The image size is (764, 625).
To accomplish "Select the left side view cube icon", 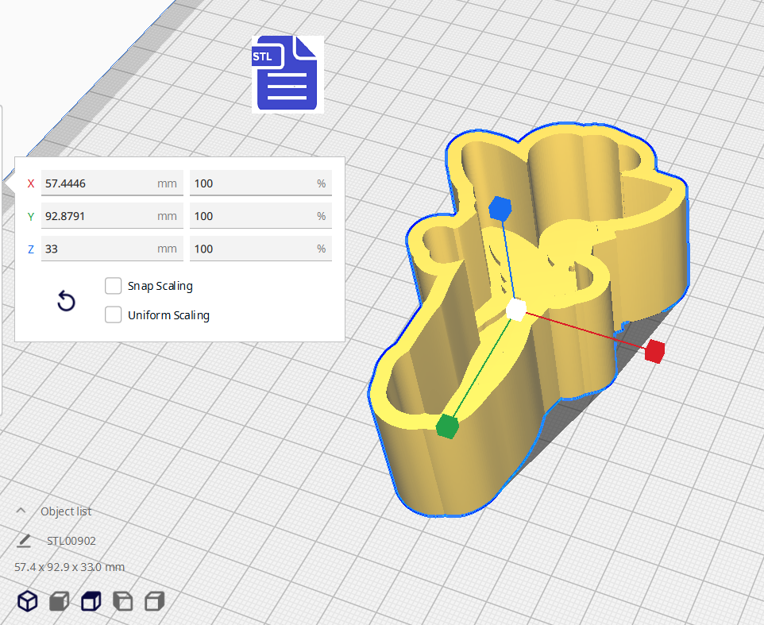I will [122, 601].
